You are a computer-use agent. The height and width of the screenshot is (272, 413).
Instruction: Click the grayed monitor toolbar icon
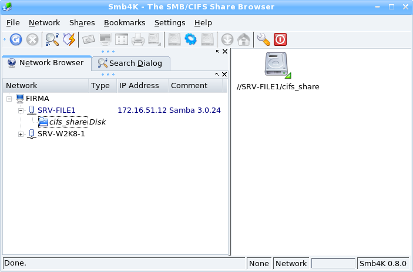[105, 39]
